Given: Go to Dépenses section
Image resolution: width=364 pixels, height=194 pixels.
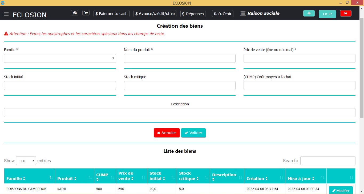Looking at the screenshot, I should pos(193,14).
